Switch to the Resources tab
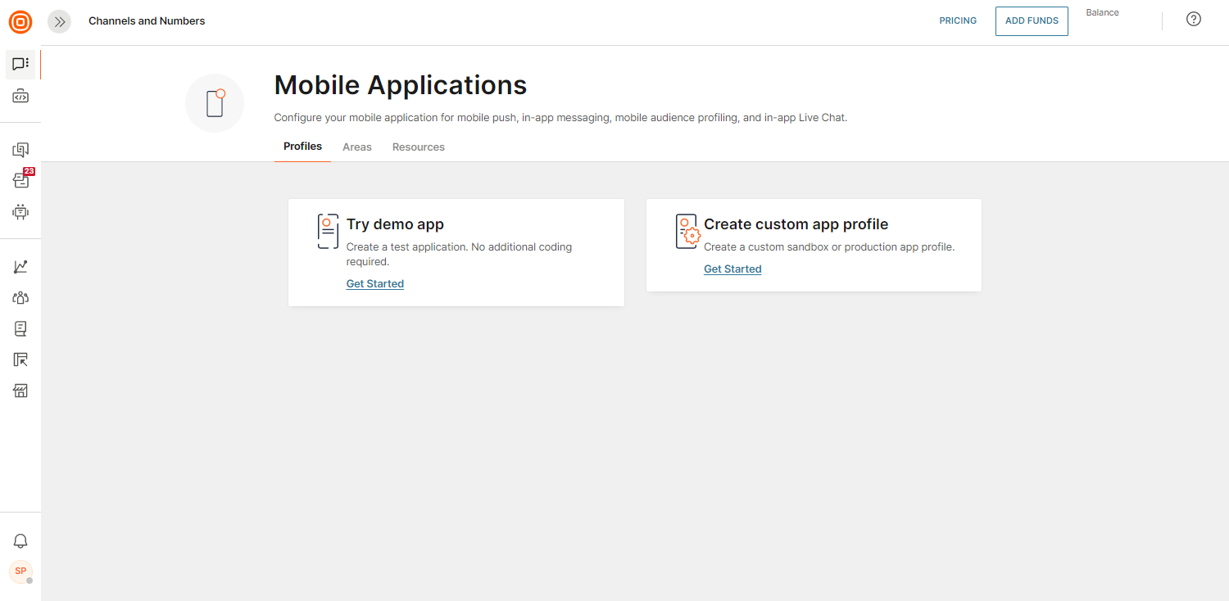Viewport: 1229px width, 601px height. [418, 147]
